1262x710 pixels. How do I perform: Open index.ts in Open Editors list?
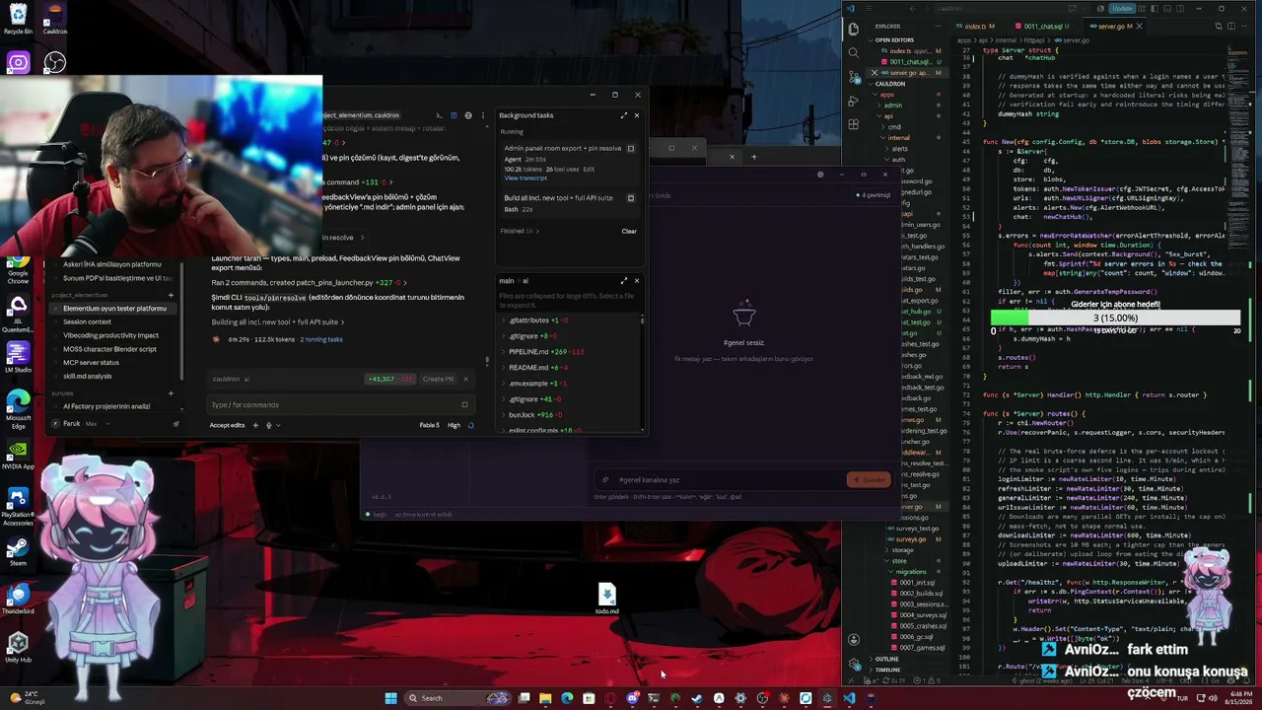pos(907,50)
